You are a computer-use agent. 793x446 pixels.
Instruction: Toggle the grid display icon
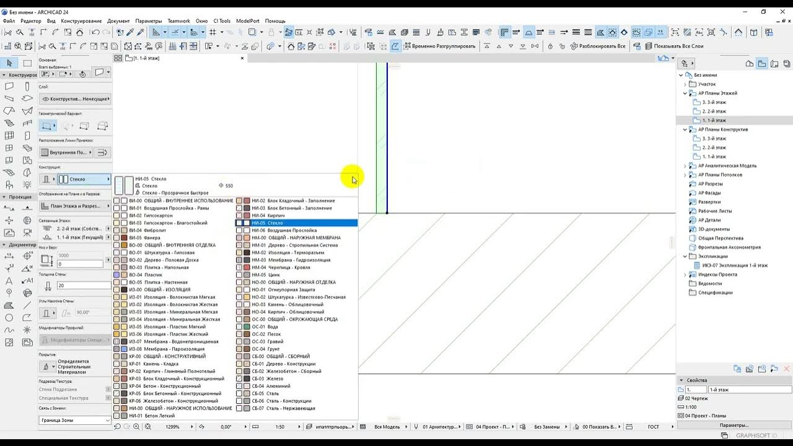click(x=212, y=32)
